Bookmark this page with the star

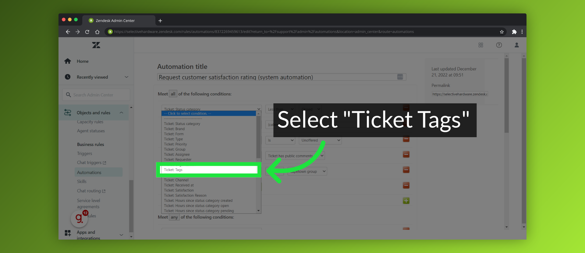click(502, 32)
